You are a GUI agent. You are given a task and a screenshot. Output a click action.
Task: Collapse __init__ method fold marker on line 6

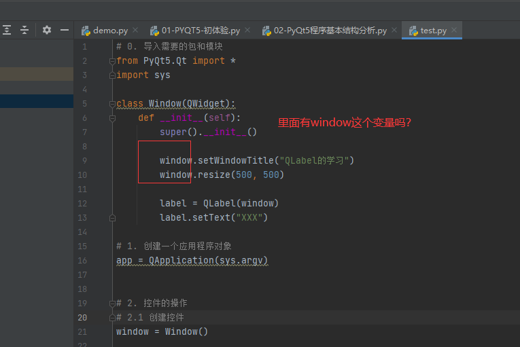112,118
